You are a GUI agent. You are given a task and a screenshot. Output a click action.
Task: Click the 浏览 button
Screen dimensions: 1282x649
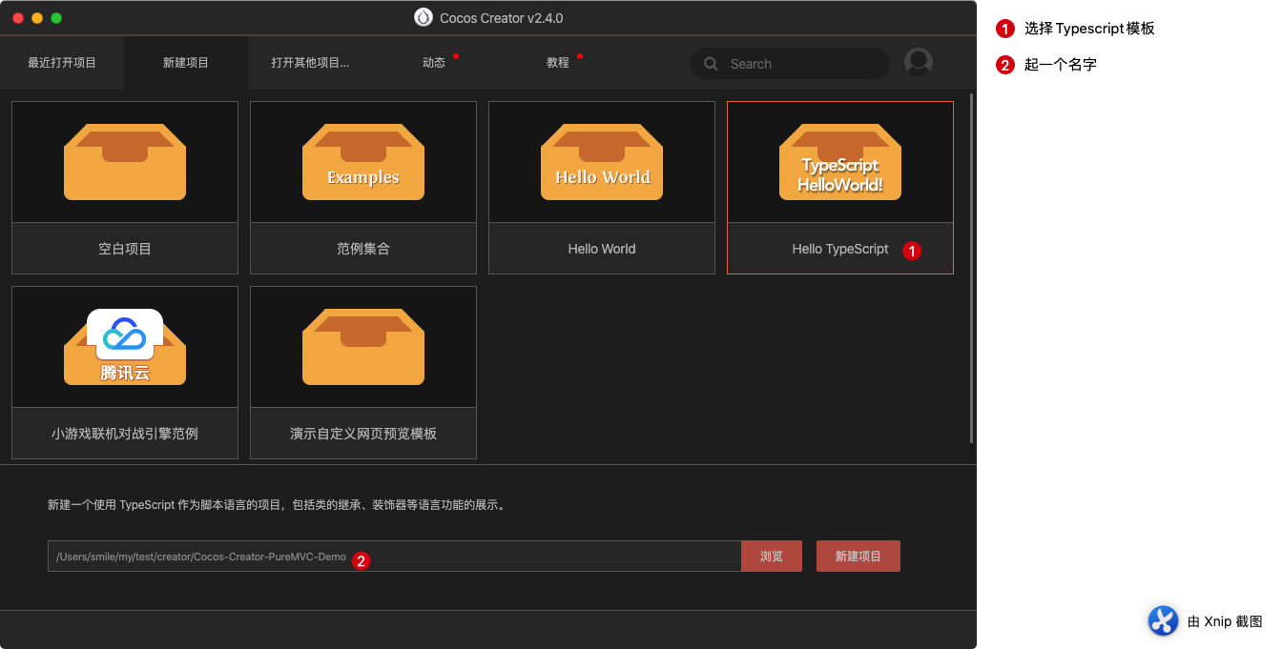pos(772,557)
